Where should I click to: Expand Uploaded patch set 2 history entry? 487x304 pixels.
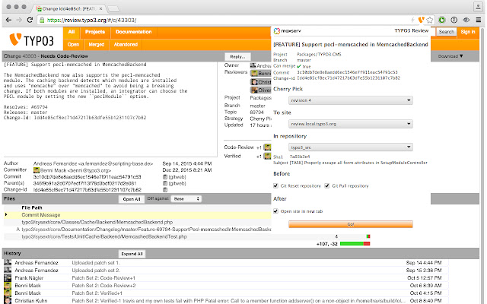96,271
